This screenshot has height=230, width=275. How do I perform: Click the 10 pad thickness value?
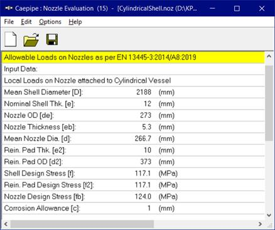[x=148, y=150]
